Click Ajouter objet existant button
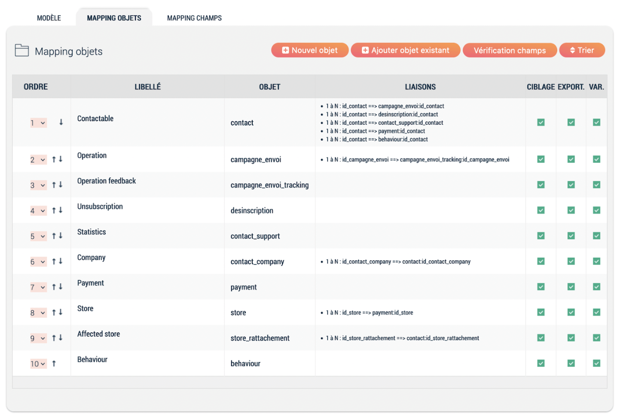 406,50
